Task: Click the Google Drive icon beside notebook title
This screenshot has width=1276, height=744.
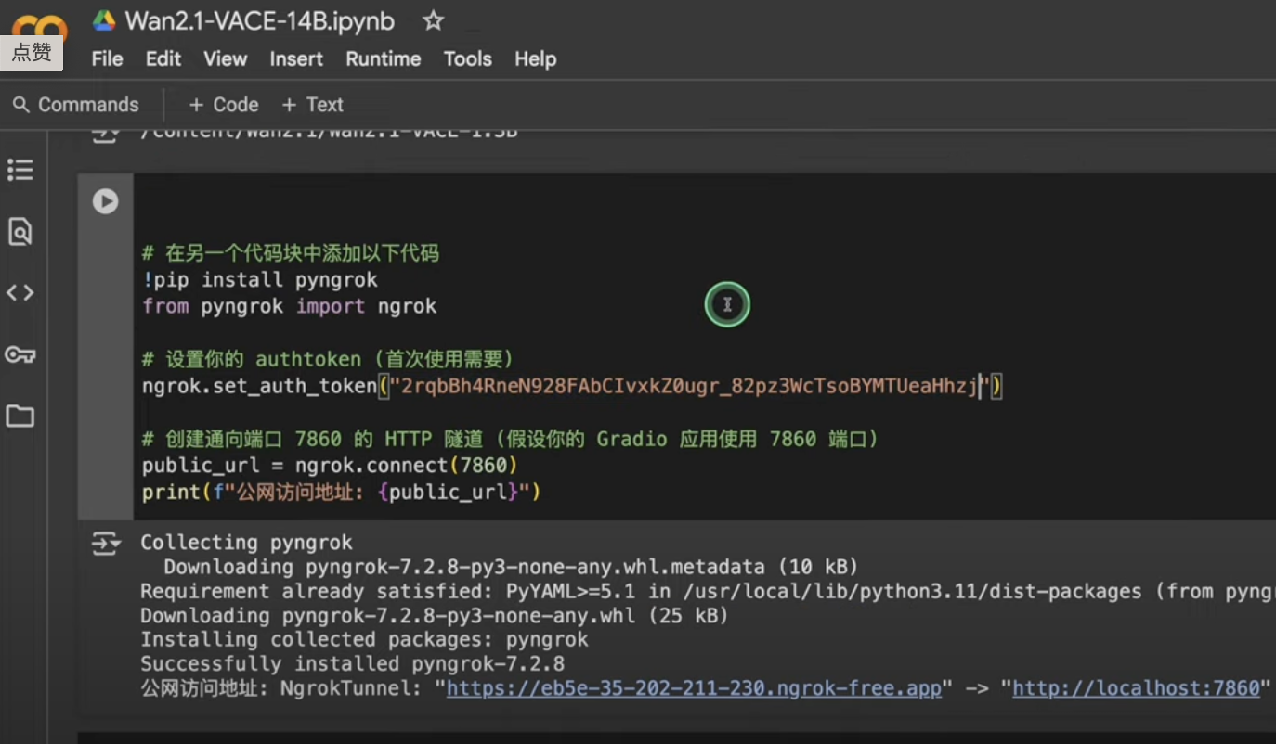Action: (103, 20)
